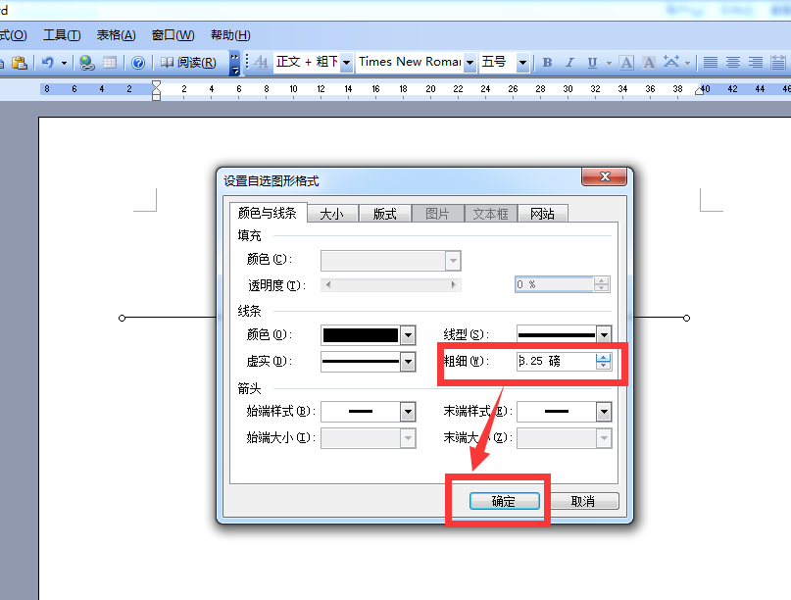Open the 虚实 dash style dropdown
The width and height of the screenshot is (791, 600).
pos(408,362)
